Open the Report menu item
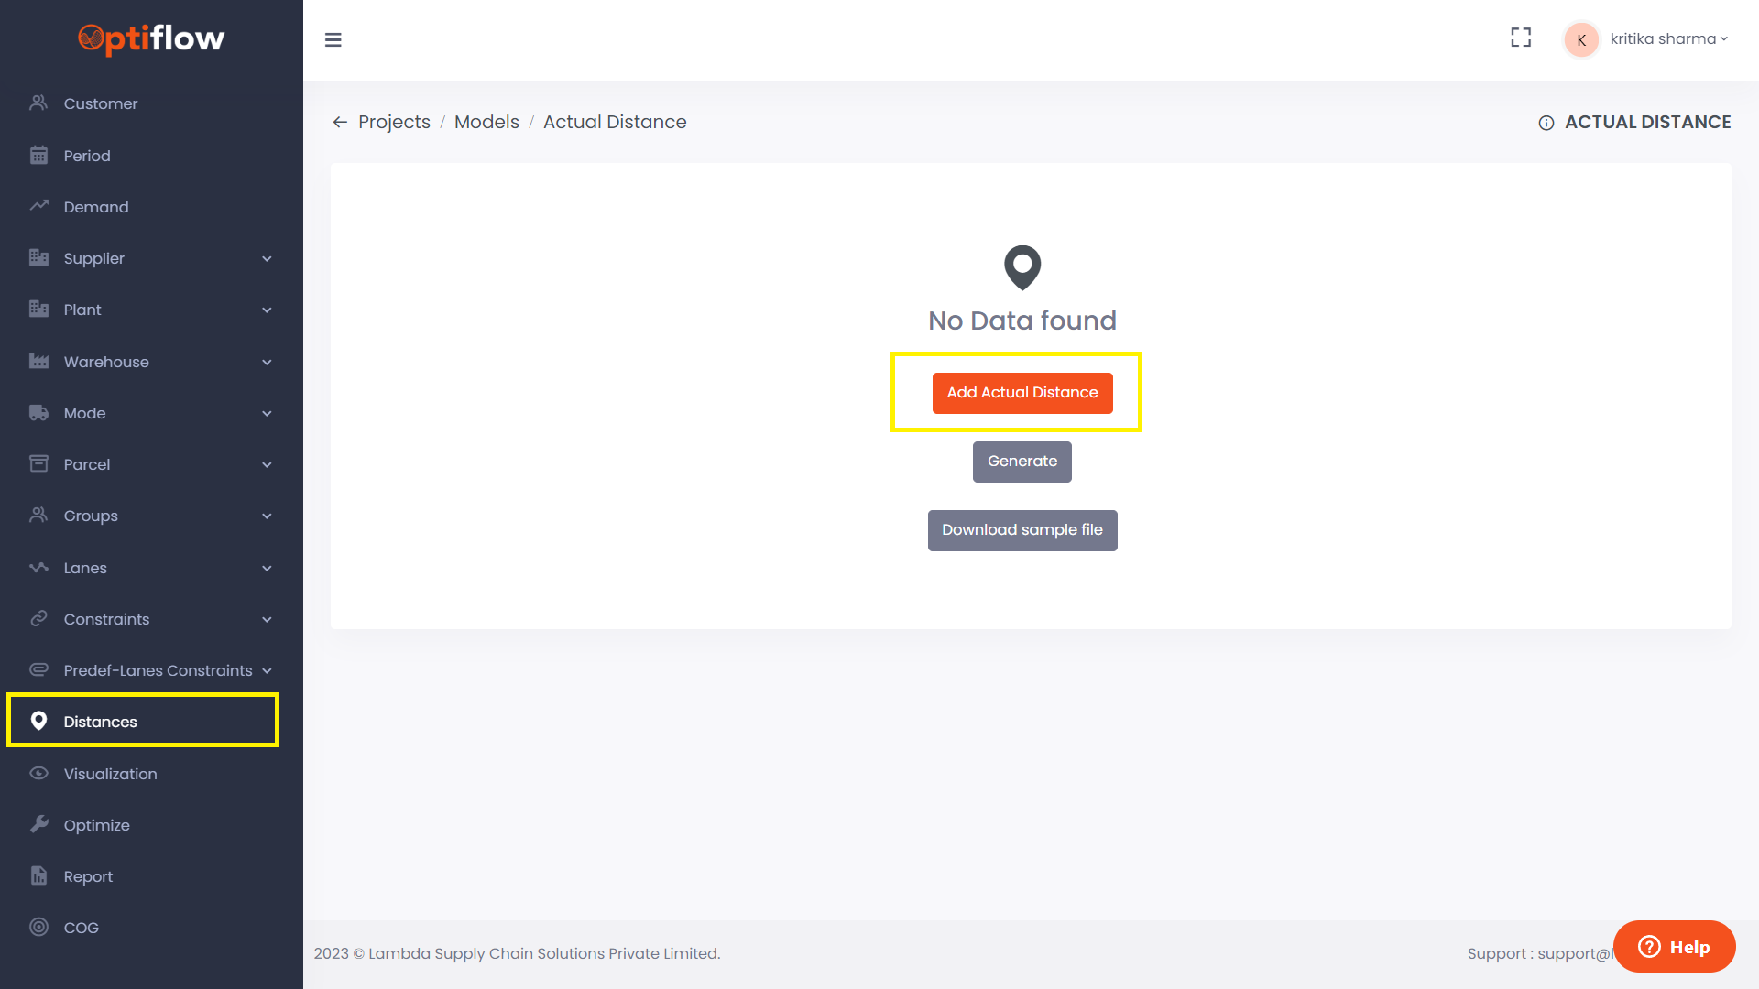 [88, 876]
